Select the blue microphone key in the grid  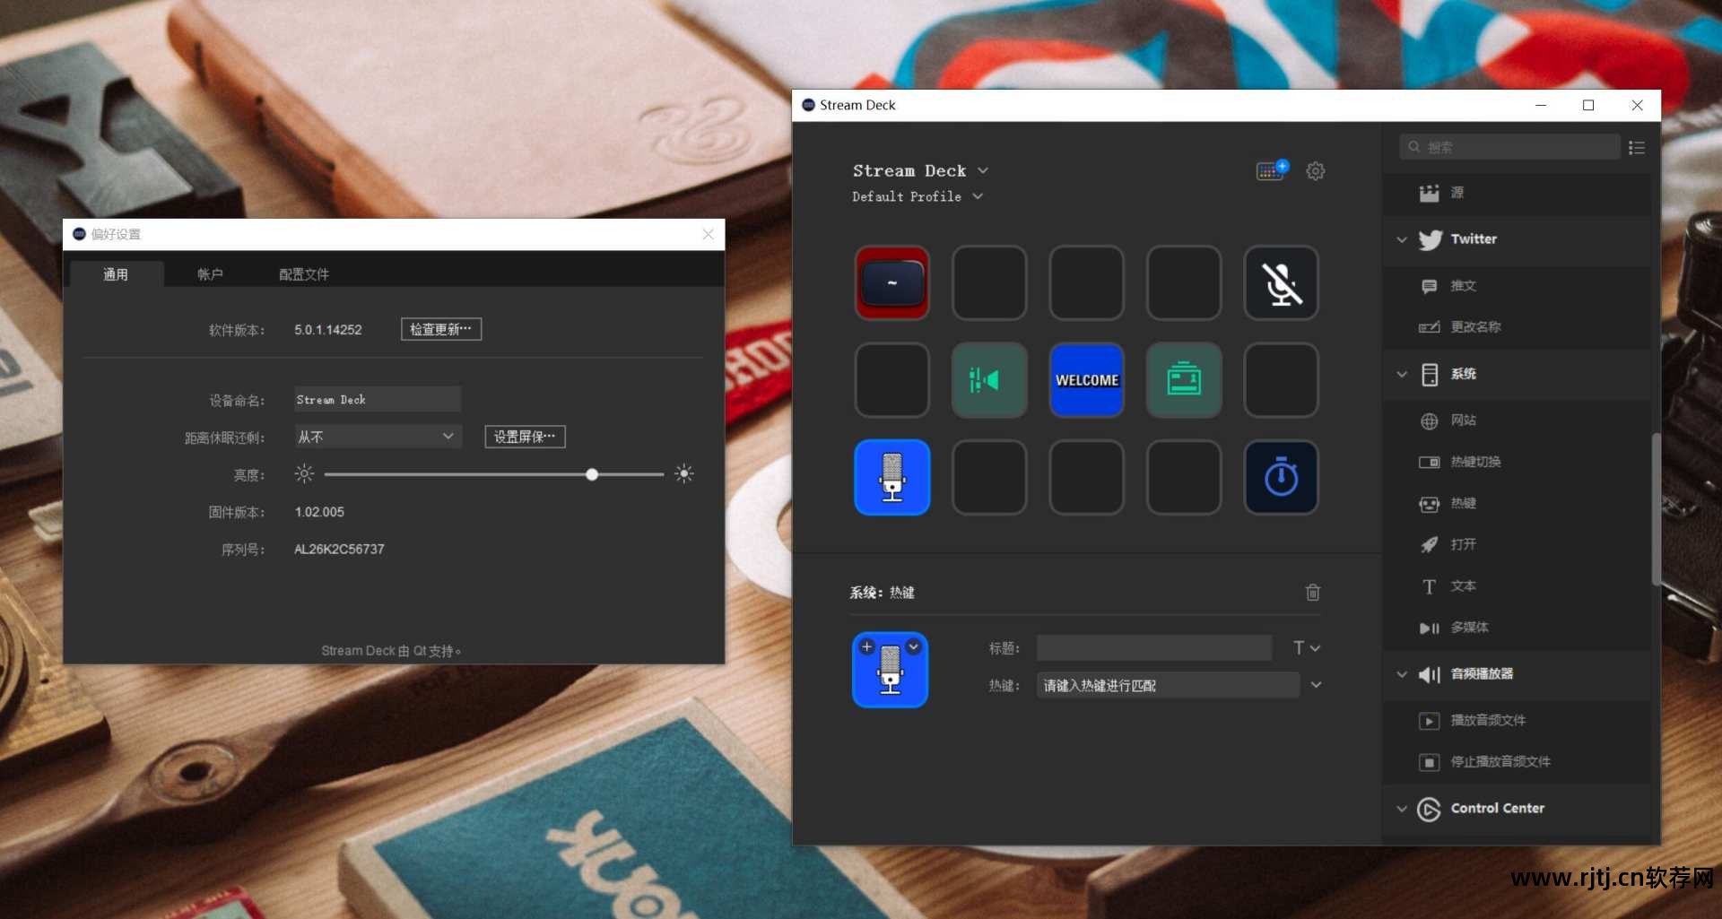click(891, 477)
